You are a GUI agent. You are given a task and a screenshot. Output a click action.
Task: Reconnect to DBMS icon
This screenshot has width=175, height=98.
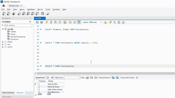pos(48,14)
